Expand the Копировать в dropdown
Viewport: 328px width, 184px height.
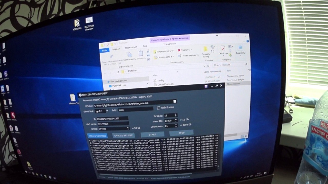click(x=173, y=57)
